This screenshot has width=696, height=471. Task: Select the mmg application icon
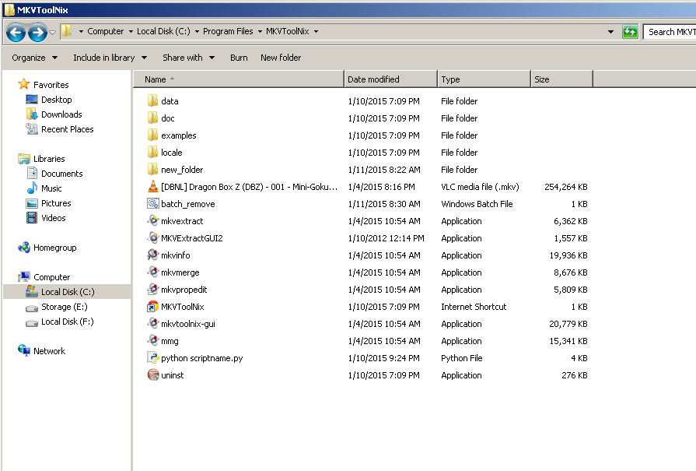(152, 341)
